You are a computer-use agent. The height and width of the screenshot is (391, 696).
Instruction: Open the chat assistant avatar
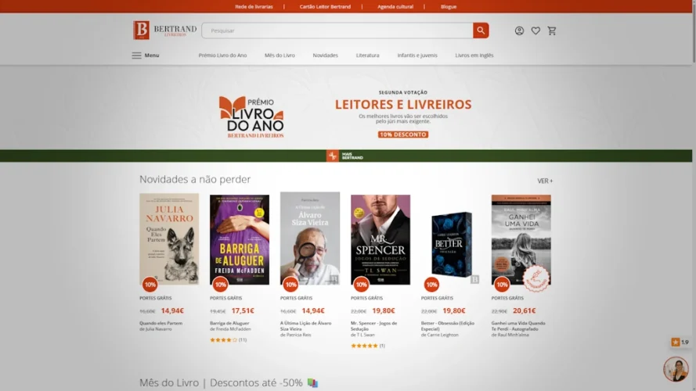click(676, 369)
